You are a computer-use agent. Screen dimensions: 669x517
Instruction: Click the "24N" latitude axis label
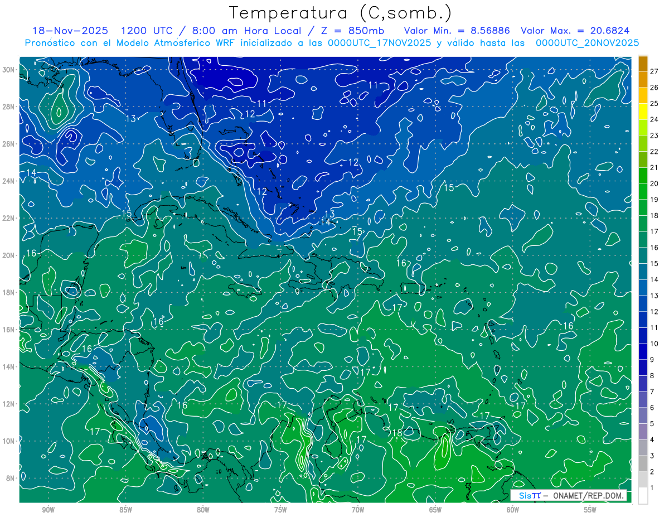coord(9,181)
